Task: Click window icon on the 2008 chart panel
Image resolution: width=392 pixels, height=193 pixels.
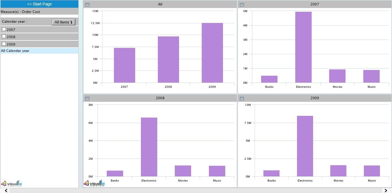Action: click(x=88, y=98)
